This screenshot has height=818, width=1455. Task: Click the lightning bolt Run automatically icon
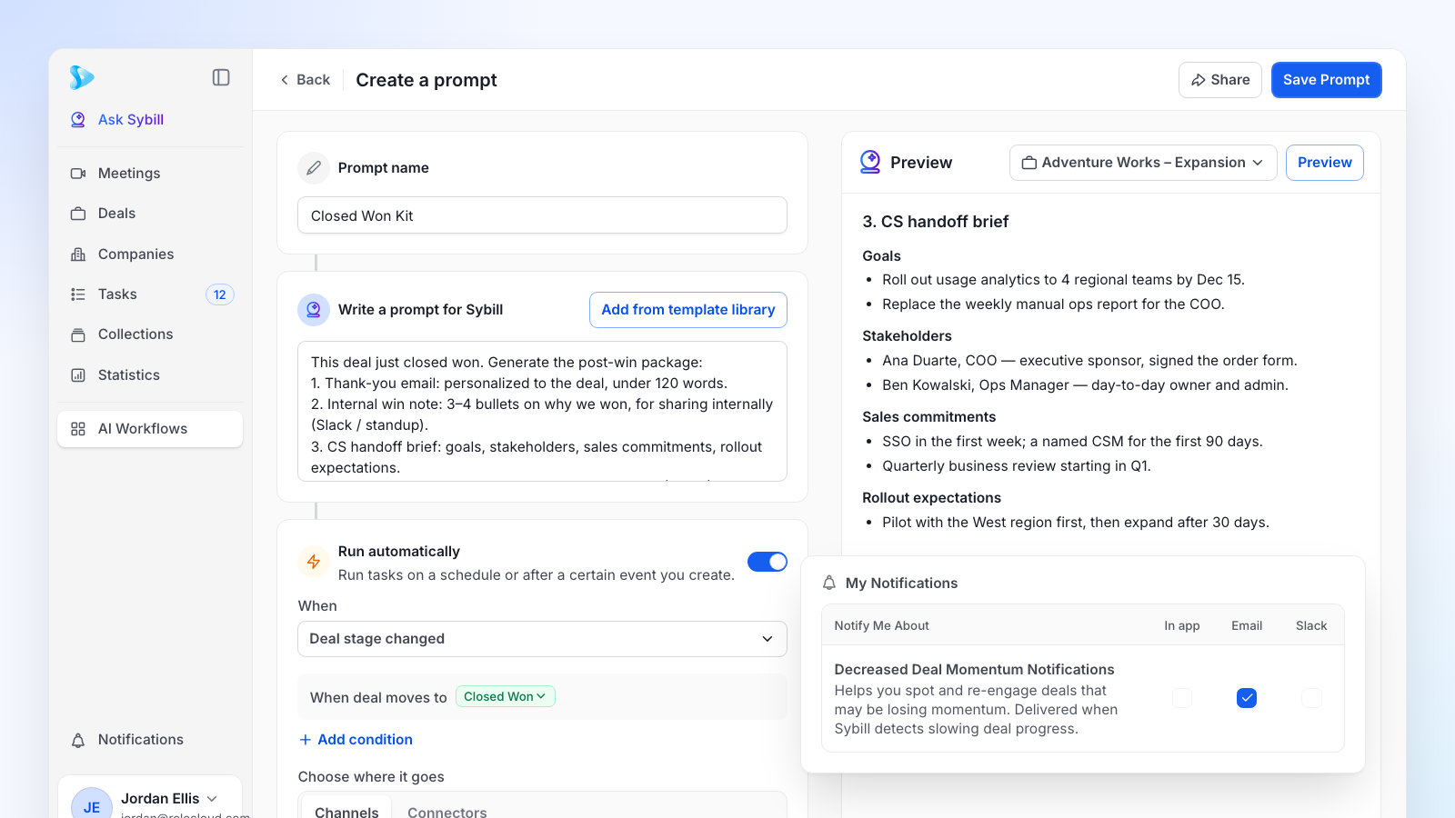(x=314, y=562)
